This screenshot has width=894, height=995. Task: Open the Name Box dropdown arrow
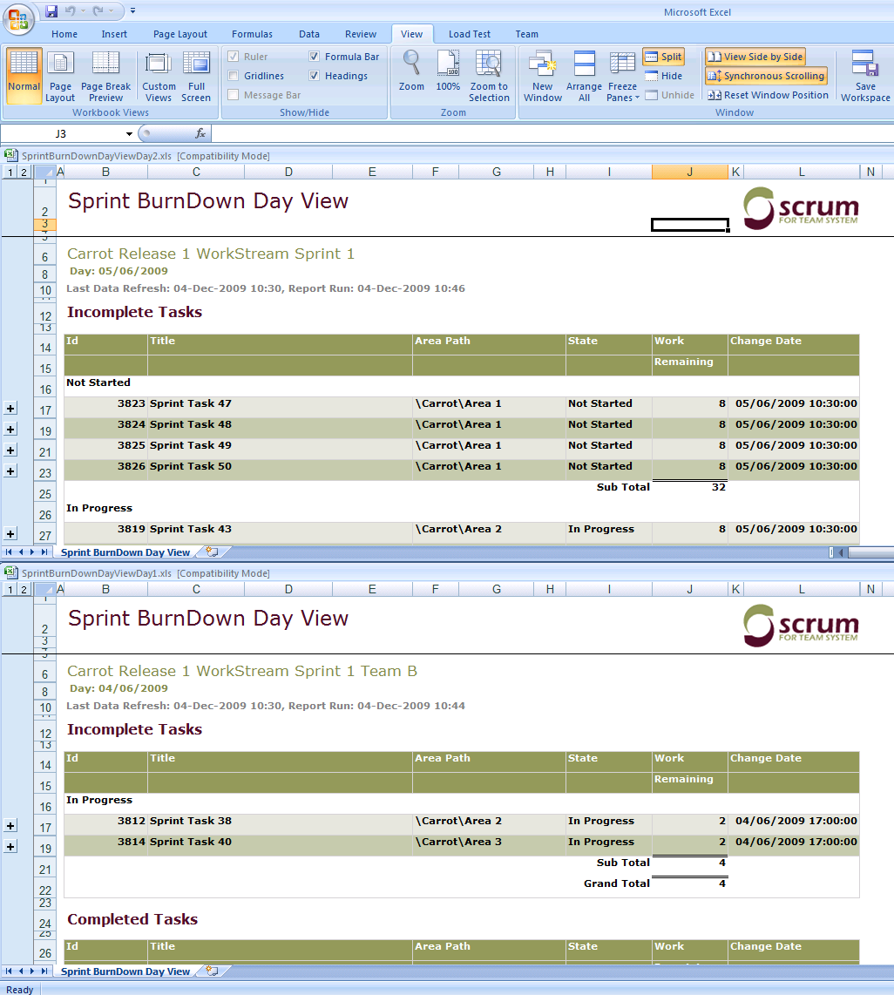pos(130,134)
